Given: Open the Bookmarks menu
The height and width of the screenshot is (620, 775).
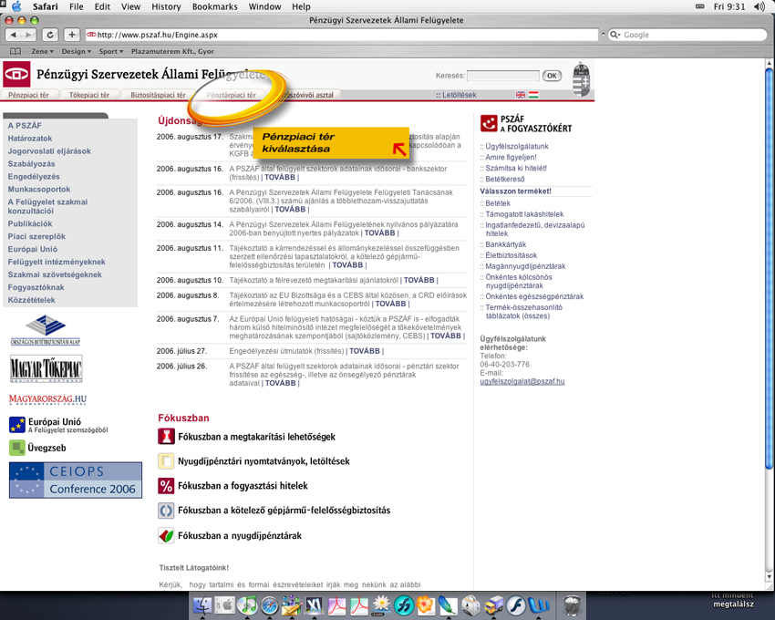Looking at the screenshot, I should point(214,6).
